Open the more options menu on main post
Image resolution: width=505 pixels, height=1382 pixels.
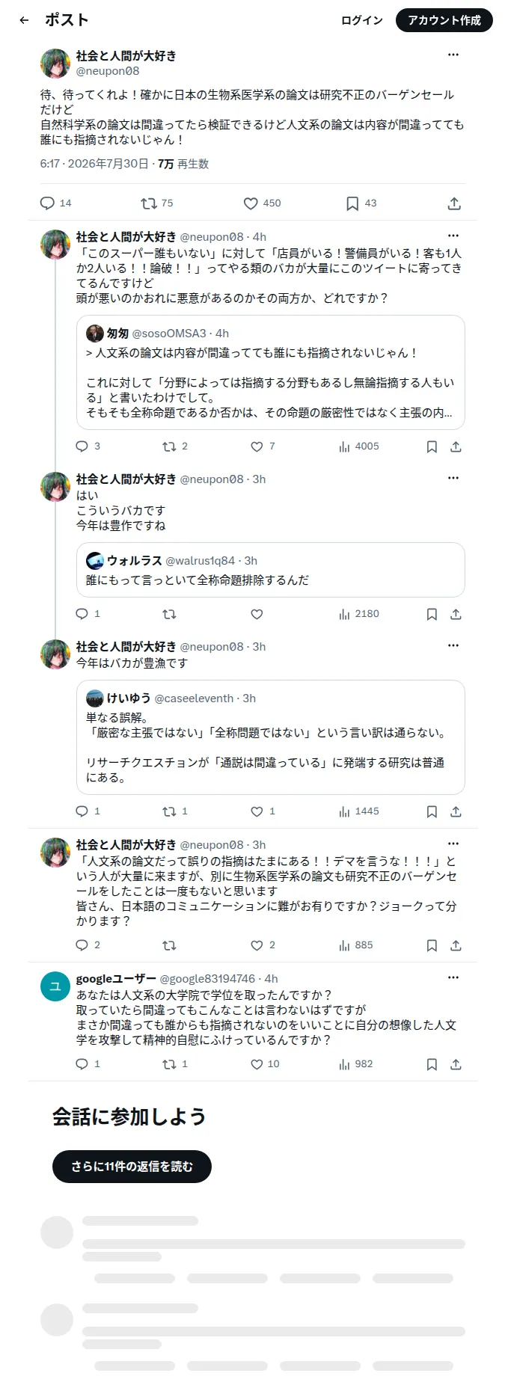[453, 55]
